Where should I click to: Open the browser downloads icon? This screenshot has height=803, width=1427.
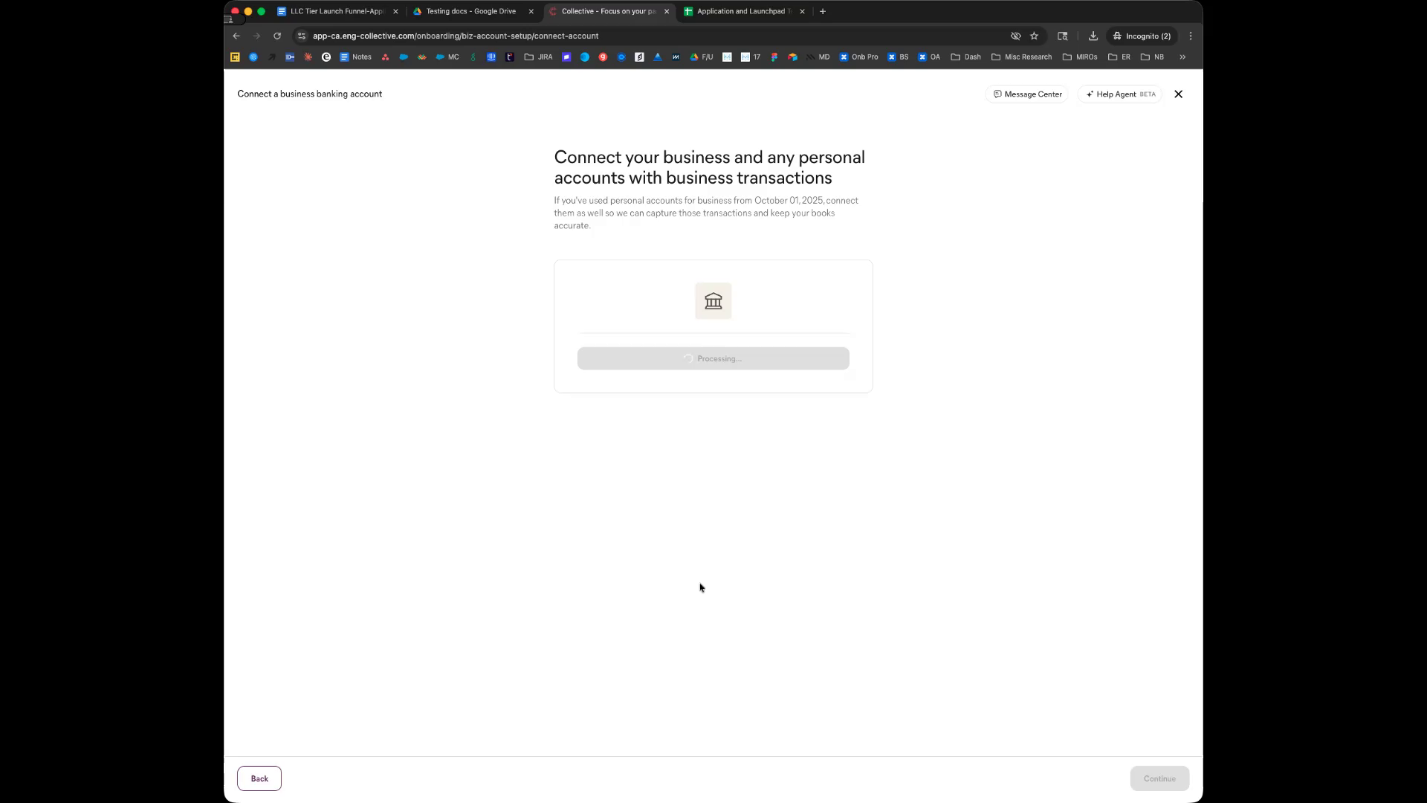click(1093, 36)
